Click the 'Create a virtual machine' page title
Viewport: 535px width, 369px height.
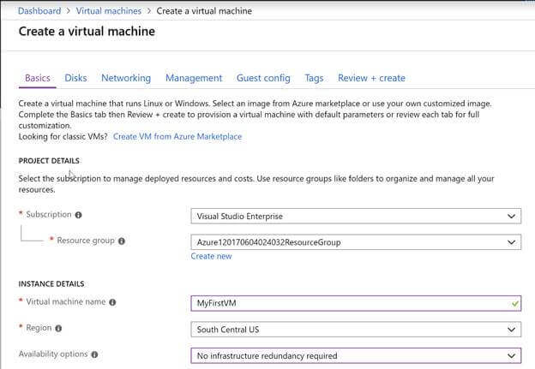(87, 32)
